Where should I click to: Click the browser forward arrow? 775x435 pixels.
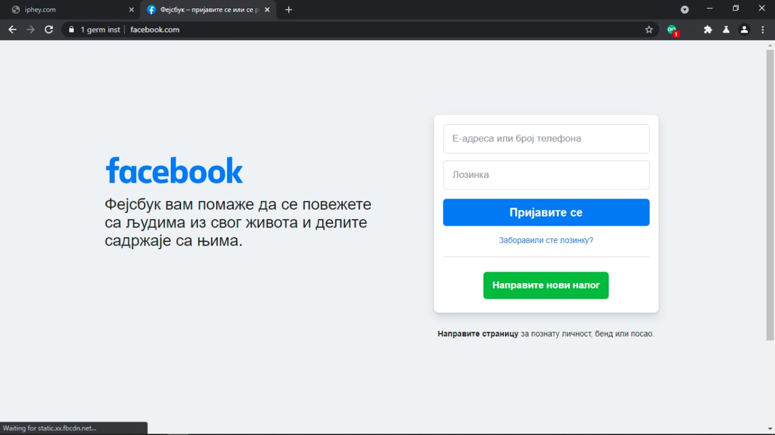pos(31,30)
